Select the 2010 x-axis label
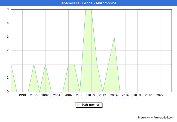This screenshot has height=122, width=177. tap(91, 95)
